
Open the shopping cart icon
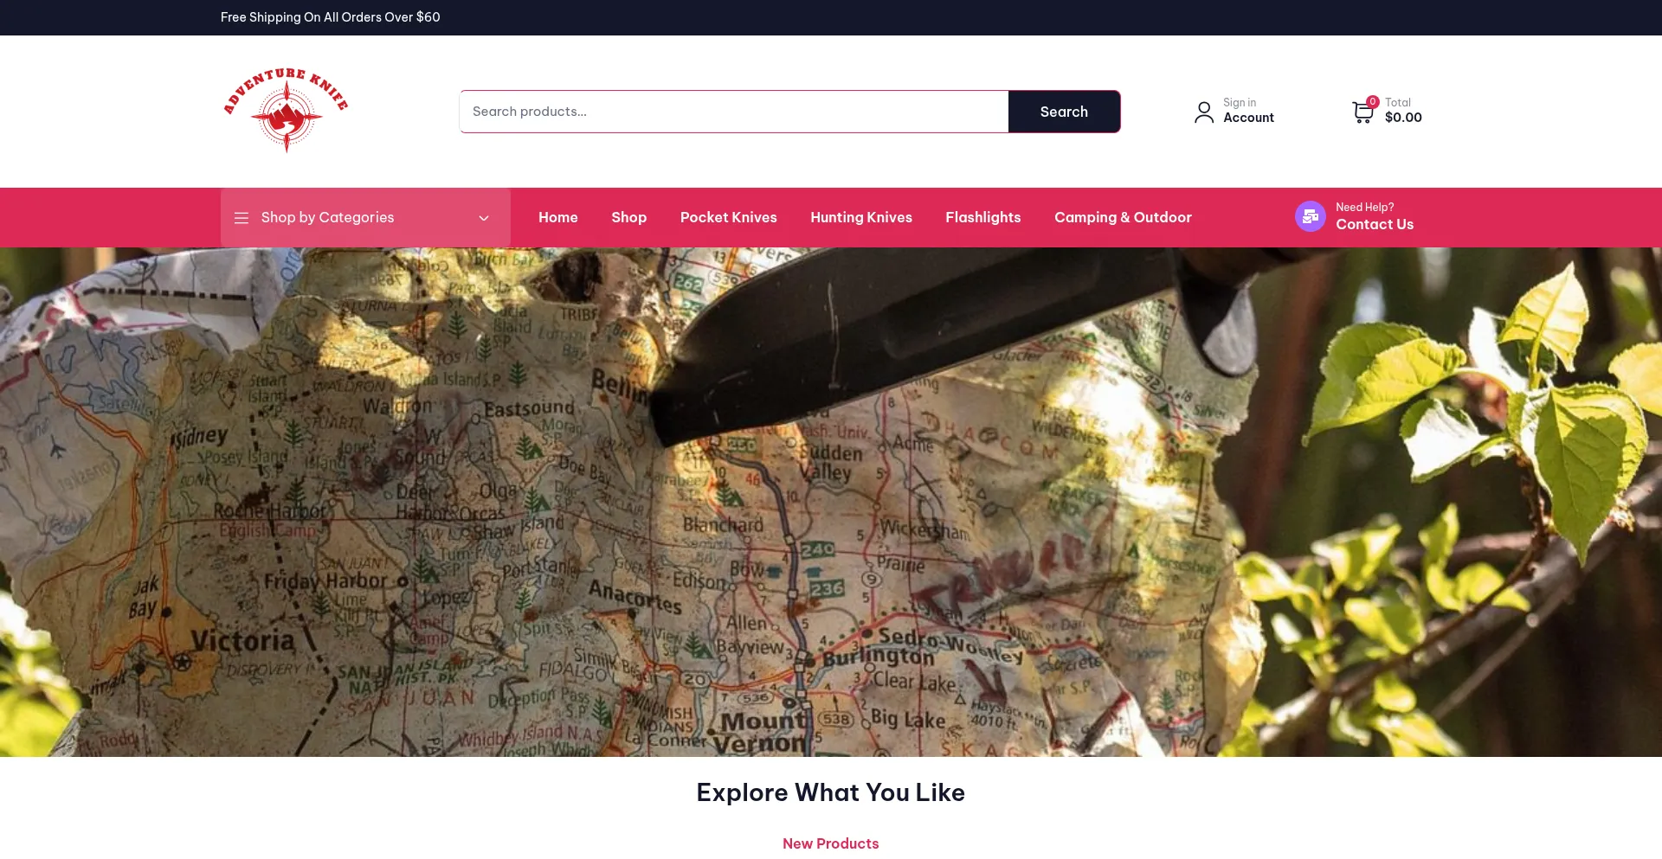pyautogui.click(x=1362, y=112)
